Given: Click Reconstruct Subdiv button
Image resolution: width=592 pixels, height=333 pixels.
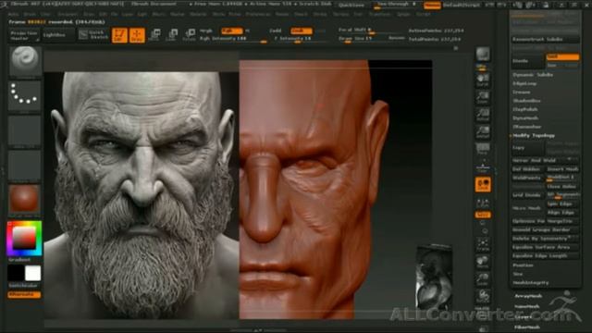Looking at the screenshot, I should [x=545, y=39].
